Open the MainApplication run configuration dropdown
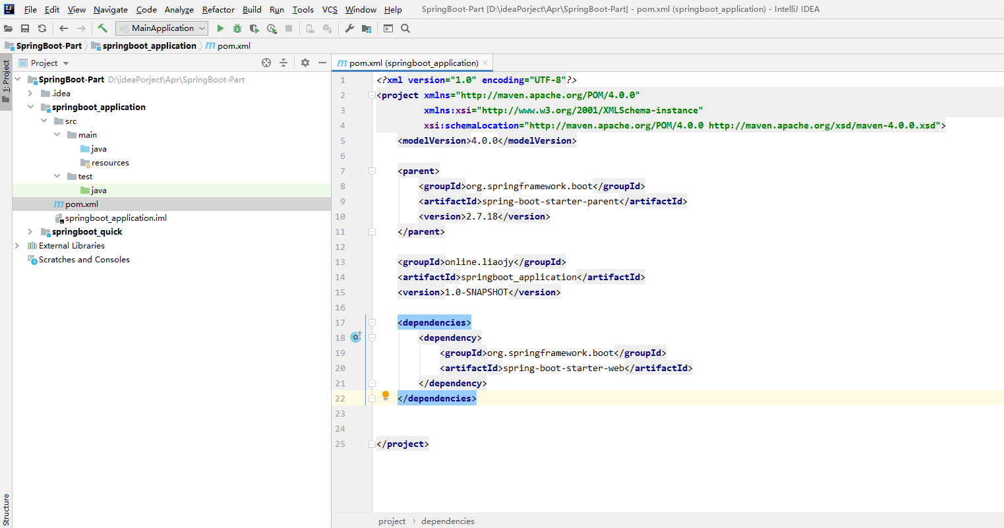The height and width of the screenshot is (528, 1004). [x=162, y=28]
